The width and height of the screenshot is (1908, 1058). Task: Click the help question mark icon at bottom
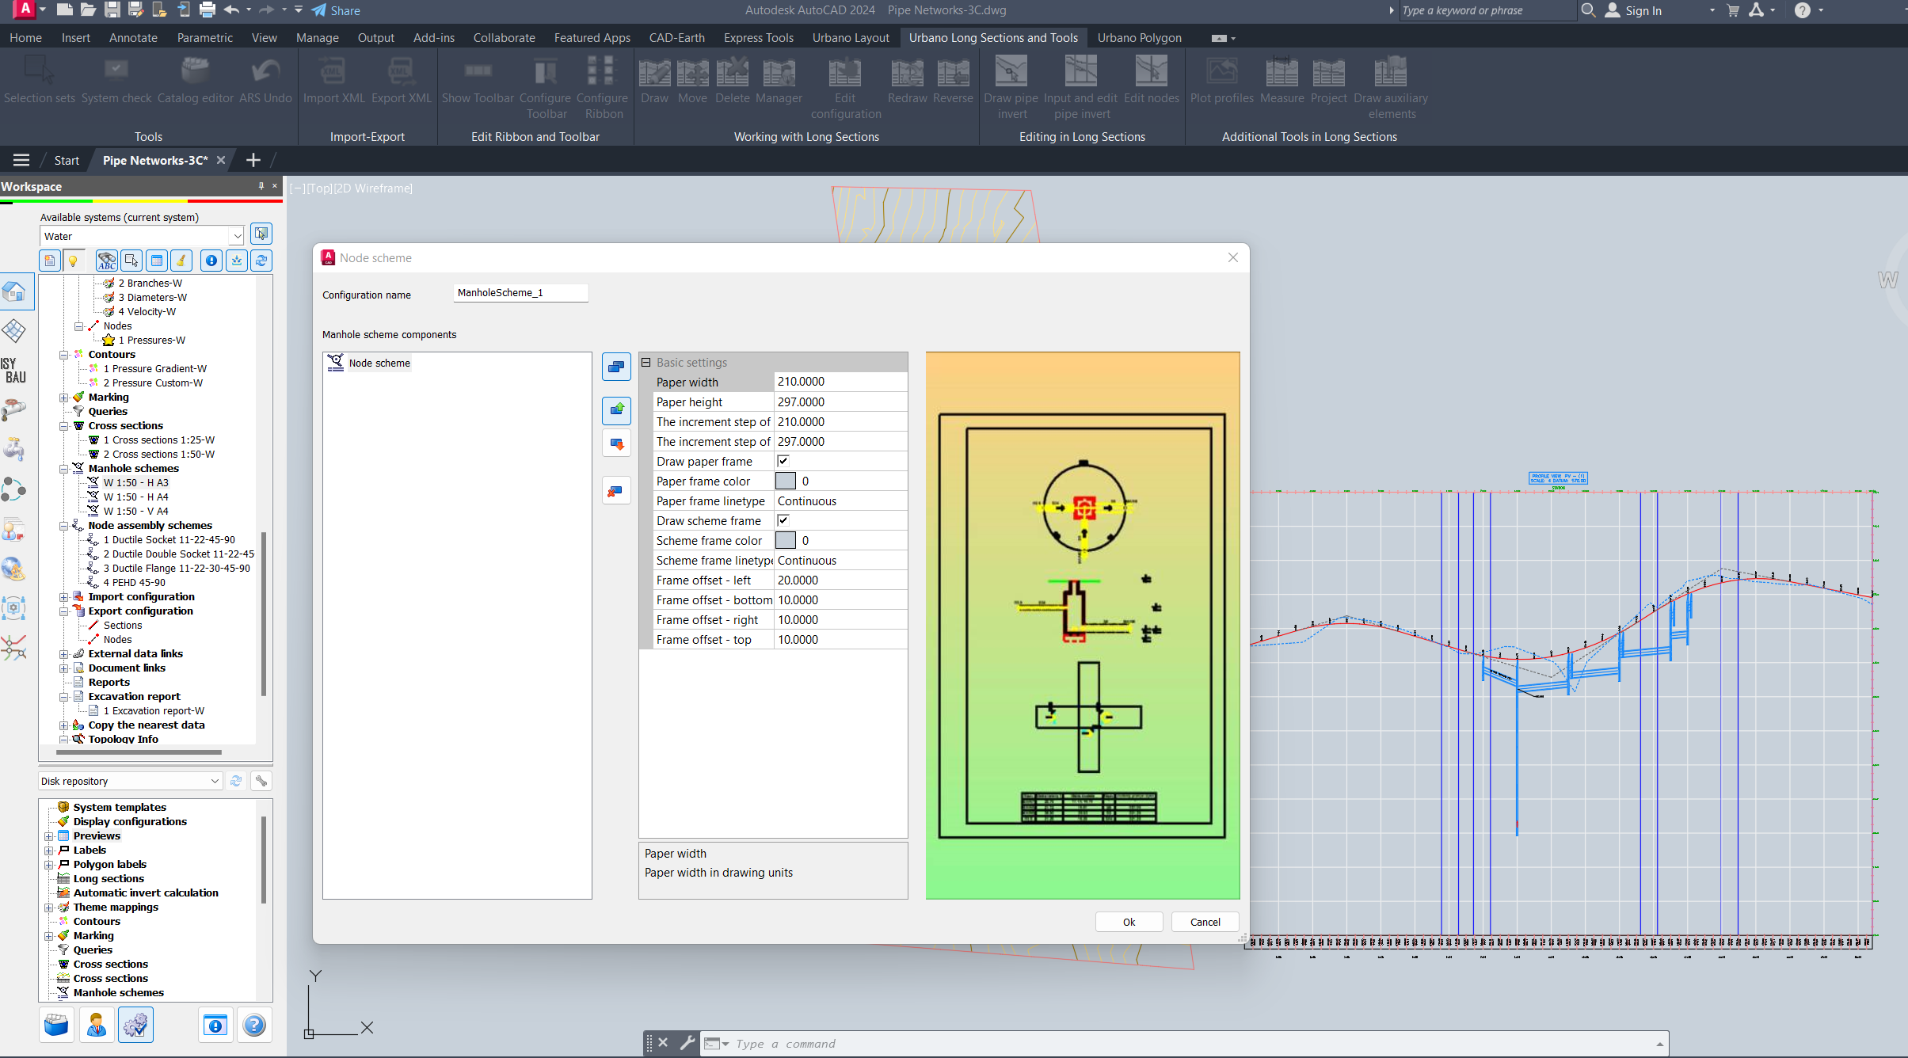coord(253,1026)
